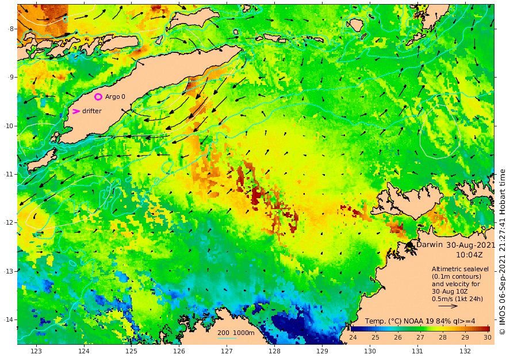Image resolution: width=506 pixels, height=362 pixels.
Task: Click the latitude axis label 12
Action: pyautogui.click(x=10, y=222)
